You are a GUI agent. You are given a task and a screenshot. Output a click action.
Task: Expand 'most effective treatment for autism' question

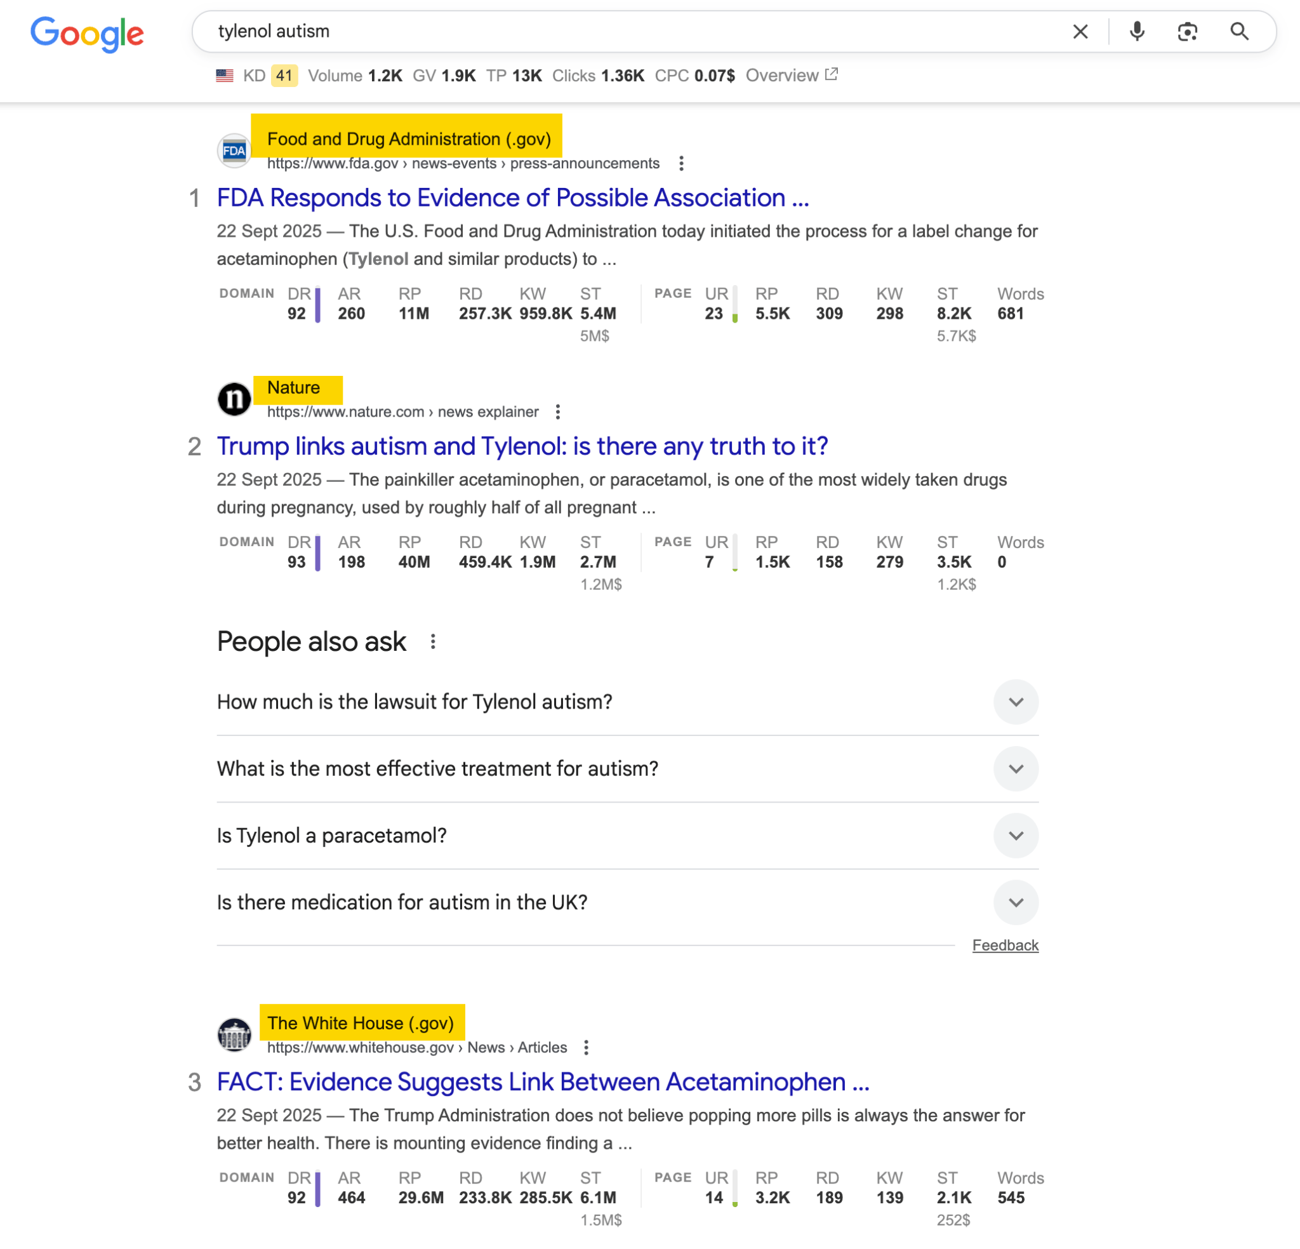pyautogui.click(x=1016, y=768)
